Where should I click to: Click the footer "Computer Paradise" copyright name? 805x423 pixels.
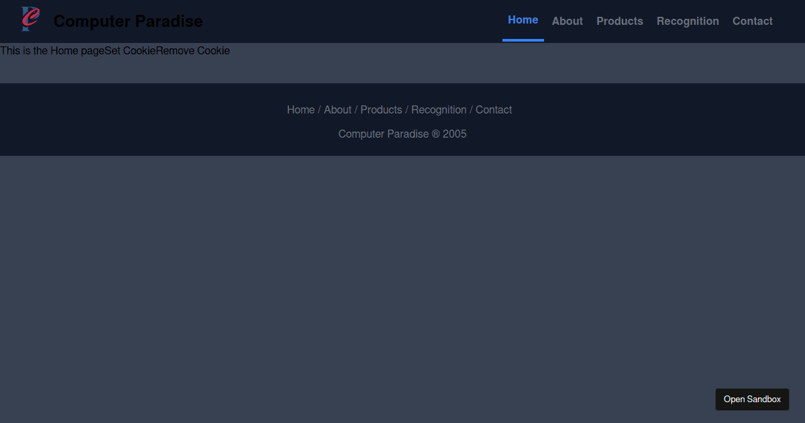(x=383, y=134)
